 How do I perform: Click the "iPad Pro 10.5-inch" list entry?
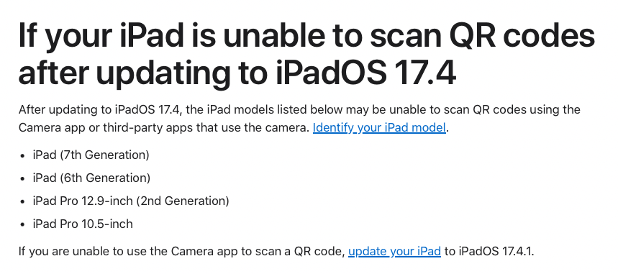(x=83, y=224)
